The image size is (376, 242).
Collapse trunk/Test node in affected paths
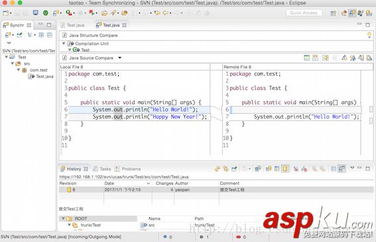pos(70,225)
